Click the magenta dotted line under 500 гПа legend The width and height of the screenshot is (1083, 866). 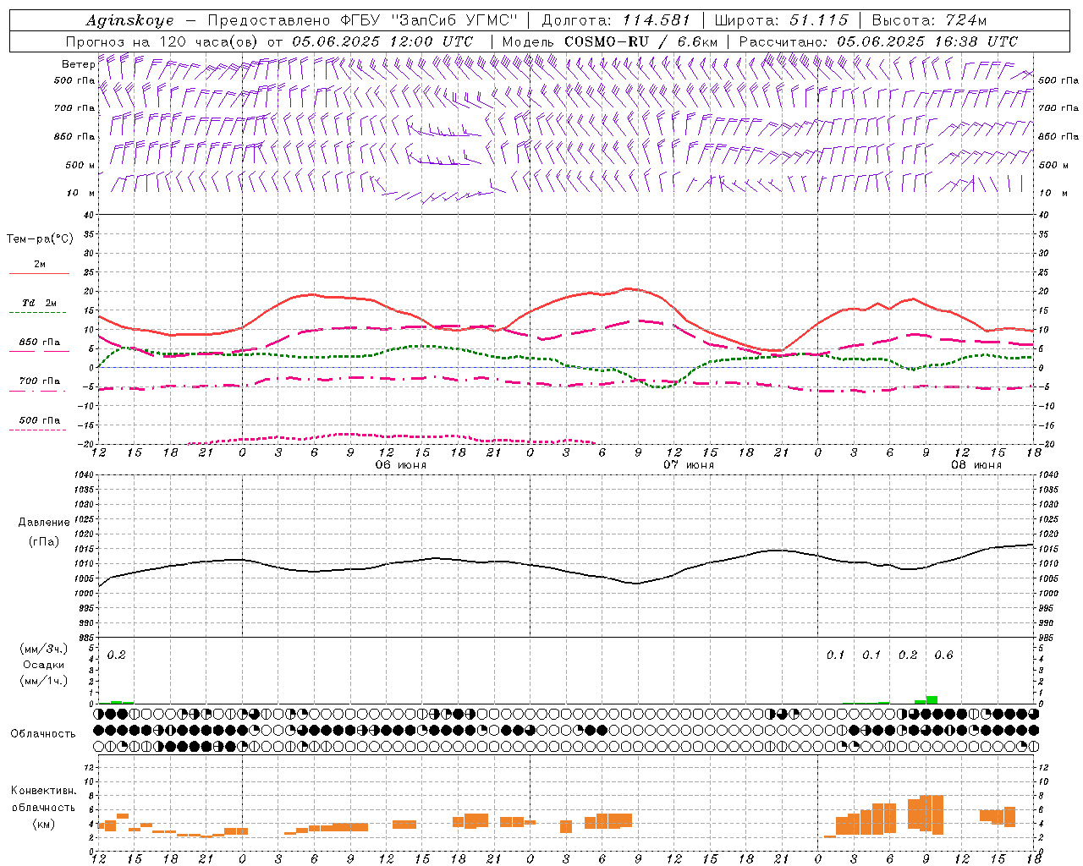point(38,430)
